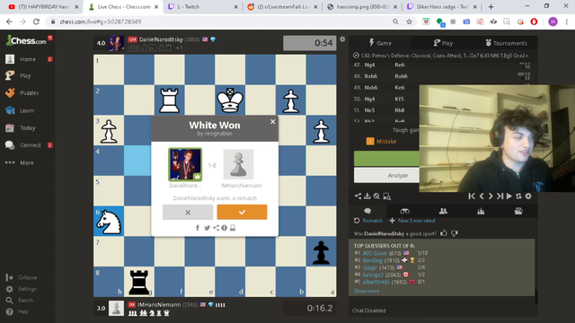This screenshot has width=575, height=323.
Task: Click the Chess.com logo
Action: coord(26,40)
